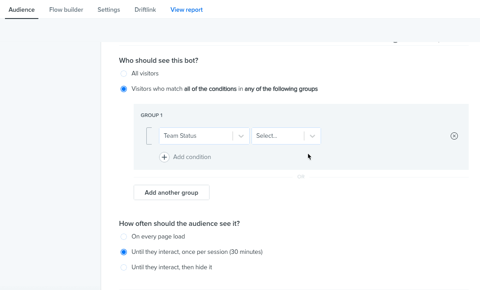The width and height of the screenshot is (480, 290).
Task: Open the Settings tab
Action: coord(109,10)
